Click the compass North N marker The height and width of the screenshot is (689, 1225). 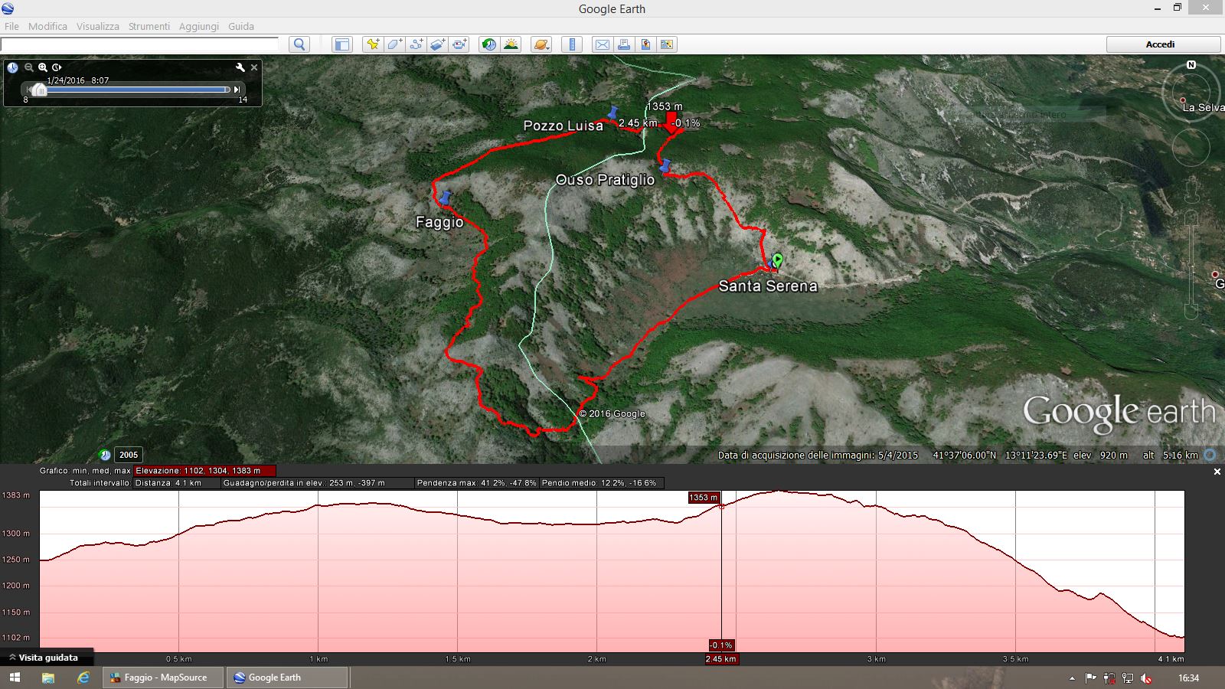[x=1191, y=65]
